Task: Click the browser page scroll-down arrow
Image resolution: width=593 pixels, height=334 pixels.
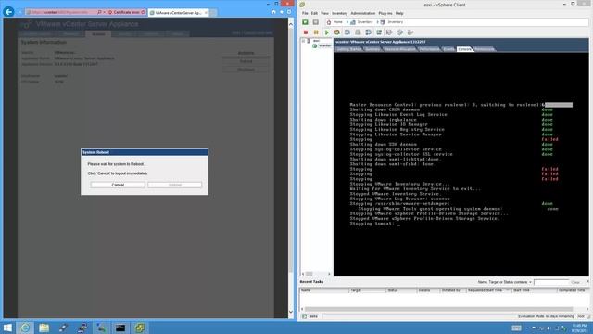Action: 290,312
